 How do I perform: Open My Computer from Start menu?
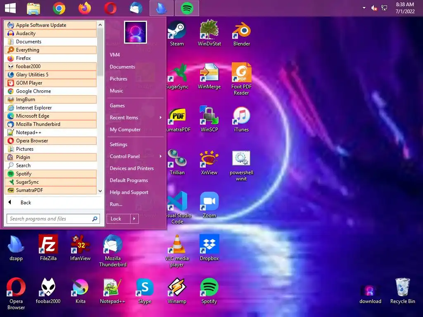[125, 130]
